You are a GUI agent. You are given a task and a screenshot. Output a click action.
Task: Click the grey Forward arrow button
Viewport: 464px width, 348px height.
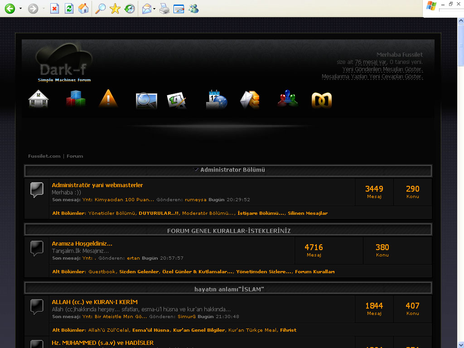[33, 8]
